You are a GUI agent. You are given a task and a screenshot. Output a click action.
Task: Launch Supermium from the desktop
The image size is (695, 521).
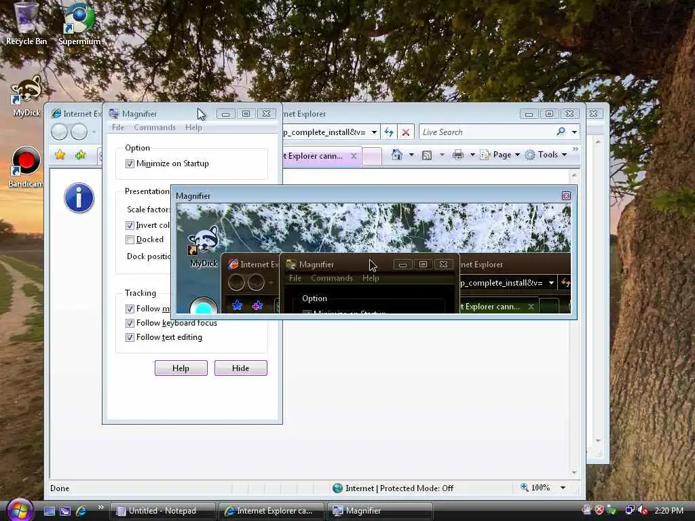[79, 22]
